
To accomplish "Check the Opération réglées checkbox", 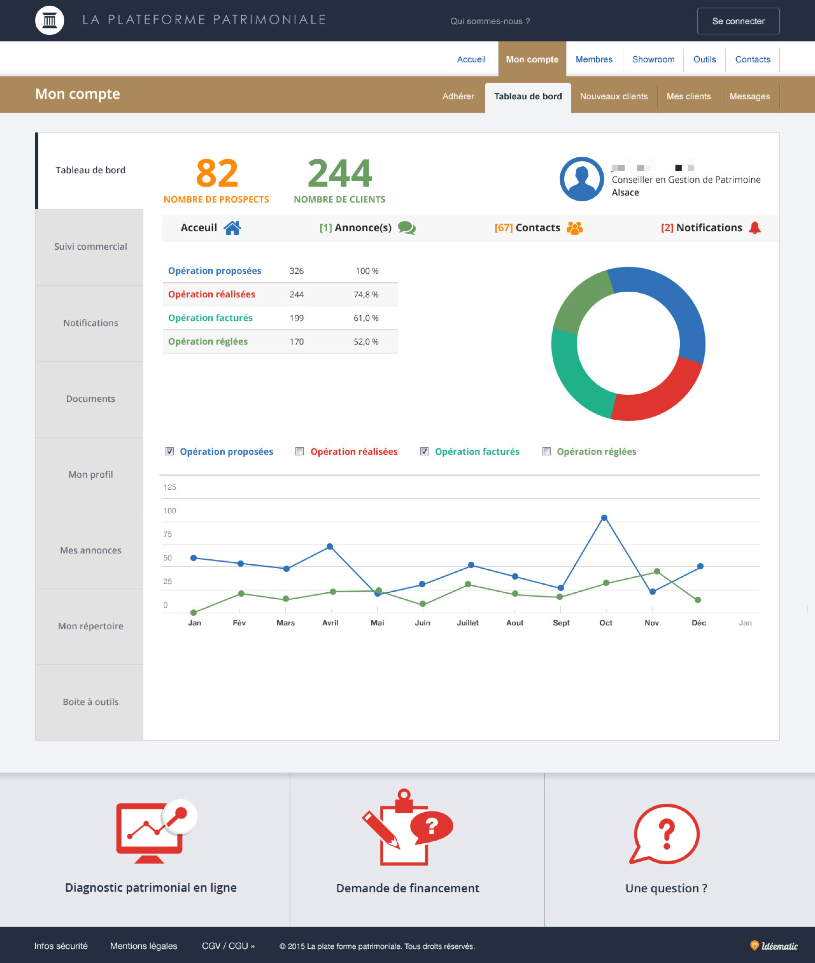I will (547, 452).
